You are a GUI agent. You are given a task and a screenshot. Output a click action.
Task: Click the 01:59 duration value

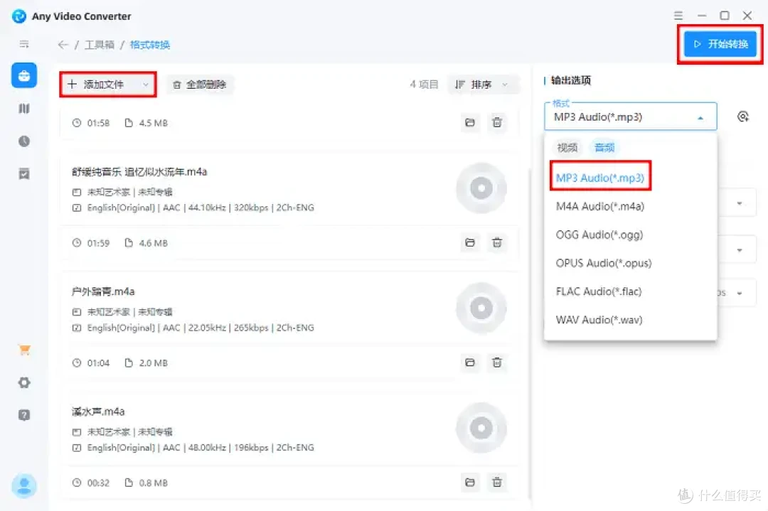[98, 243]
